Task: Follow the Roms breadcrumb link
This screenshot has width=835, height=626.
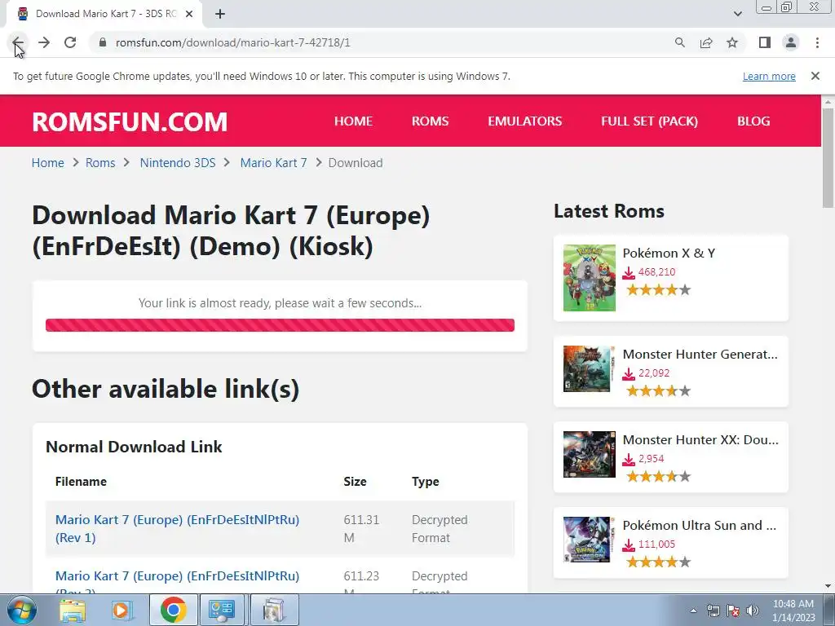Action: (100, 163)
